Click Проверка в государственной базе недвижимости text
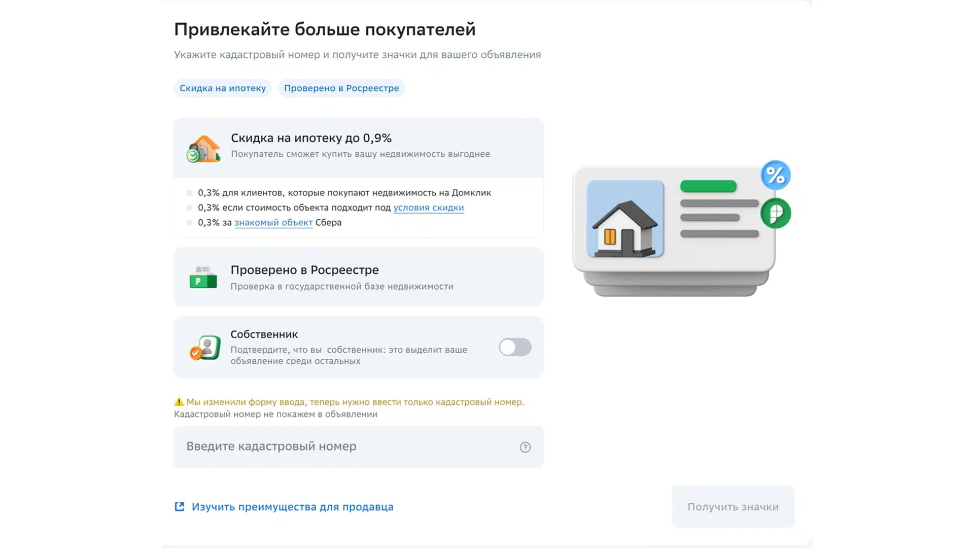 point(342,286)
